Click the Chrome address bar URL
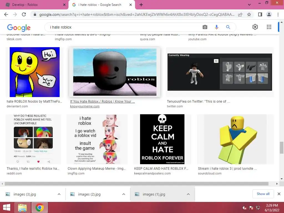Viewport: 284px width, 213px height. [137, 14]
